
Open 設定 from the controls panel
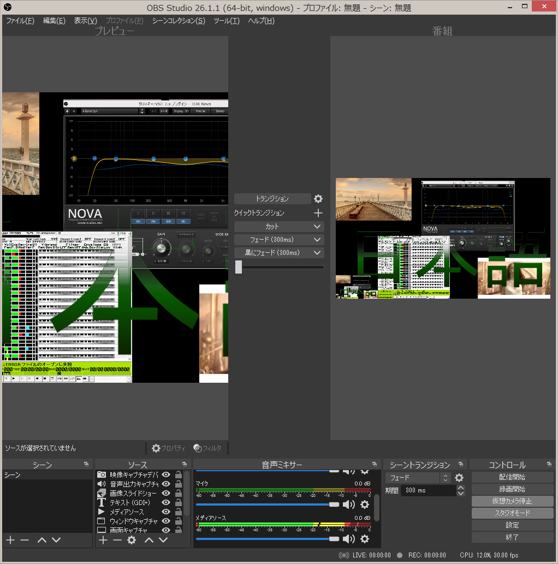[x=512, y=525]
